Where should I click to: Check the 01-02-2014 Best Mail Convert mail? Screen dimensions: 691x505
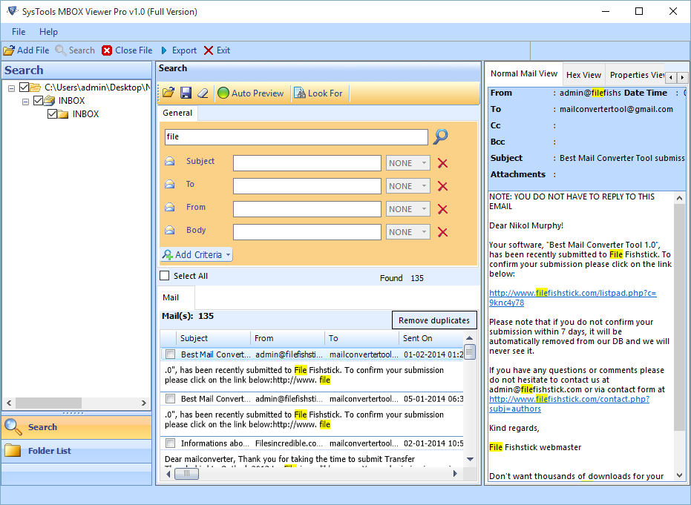coord(171,354)
